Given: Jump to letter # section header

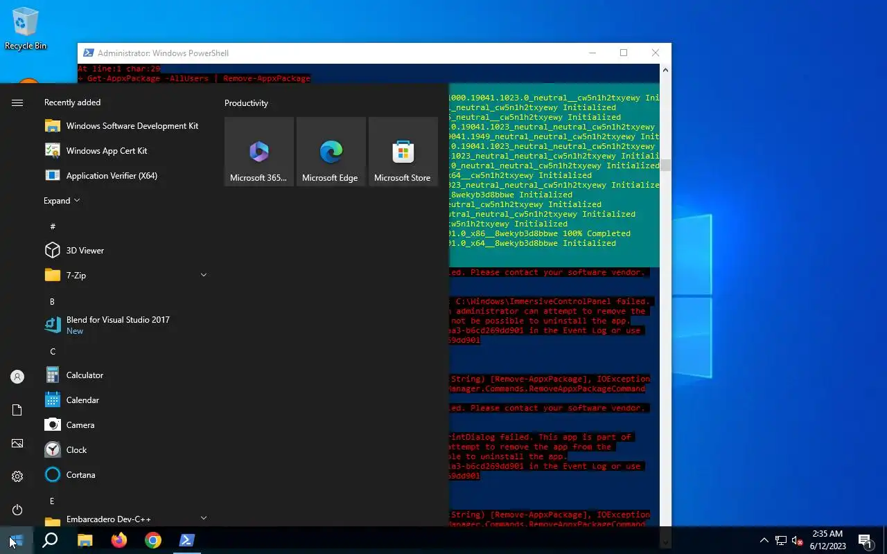Looking at the screenshot, I should [53, 226].
